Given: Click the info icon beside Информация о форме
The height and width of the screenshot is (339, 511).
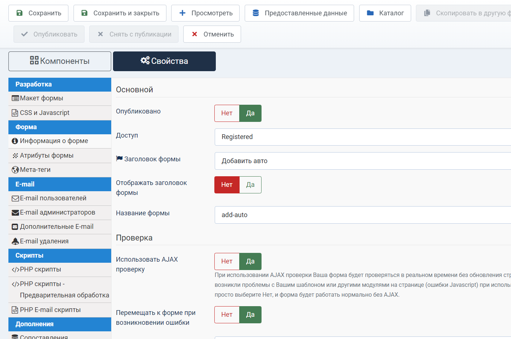Looking at the screenshot, I should (15, 141).
